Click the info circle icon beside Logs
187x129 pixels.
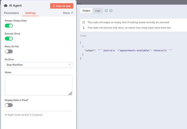pos(111,11)
